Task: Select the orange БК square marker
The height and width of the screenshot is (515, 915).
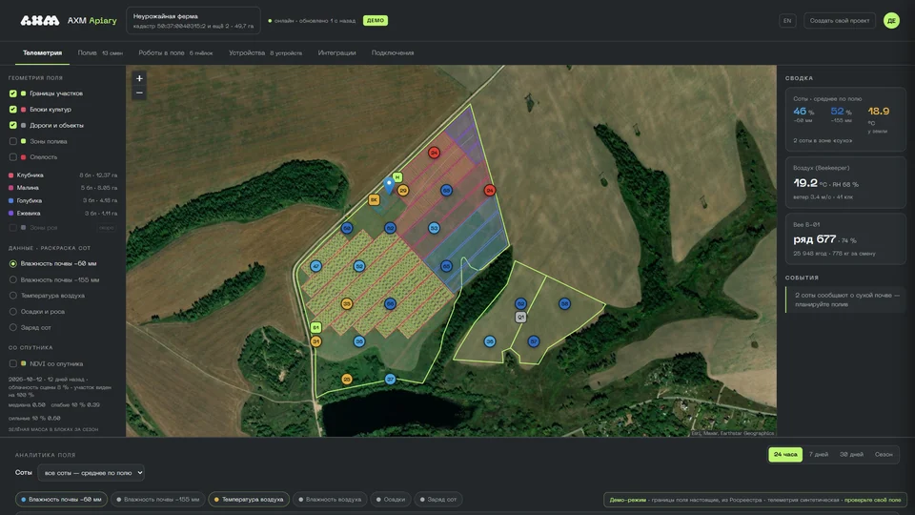Action: pos(374,199)
